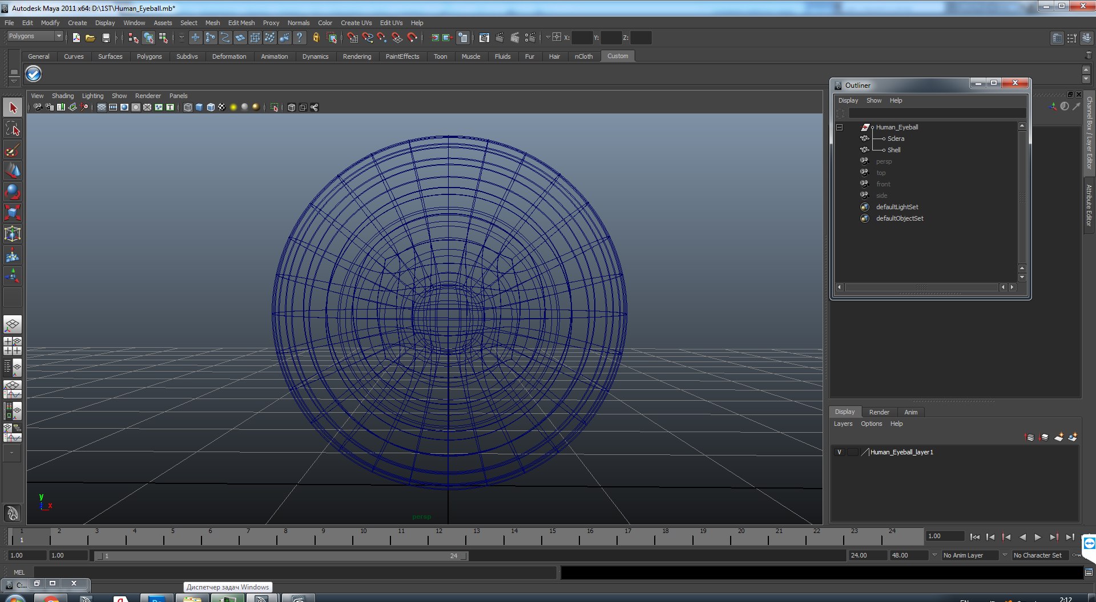
Task: Click the Save scene icon
Action: (106, 38)
